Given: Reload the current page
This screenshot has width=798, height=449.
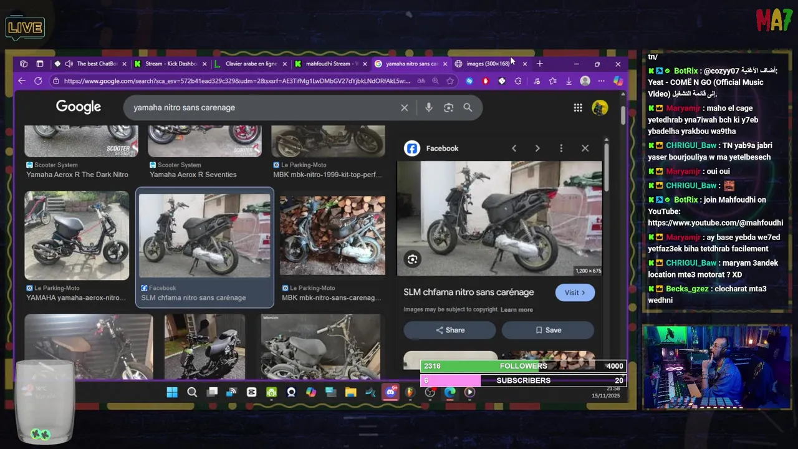Looking at the screenshot, I should (x=38, y=81).
